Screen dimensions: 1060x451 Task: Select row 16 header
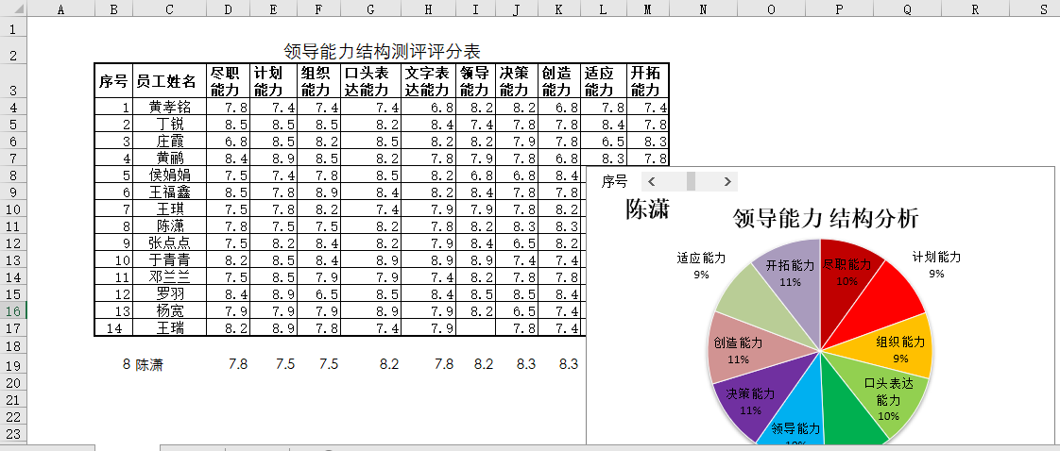tap(13, 311)
